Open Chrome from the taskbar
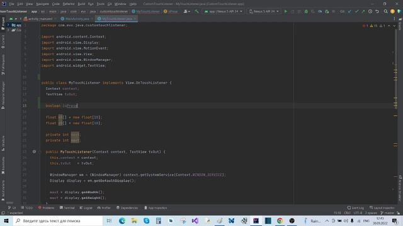This screenshot has height=226, width=403. point(280,220)
